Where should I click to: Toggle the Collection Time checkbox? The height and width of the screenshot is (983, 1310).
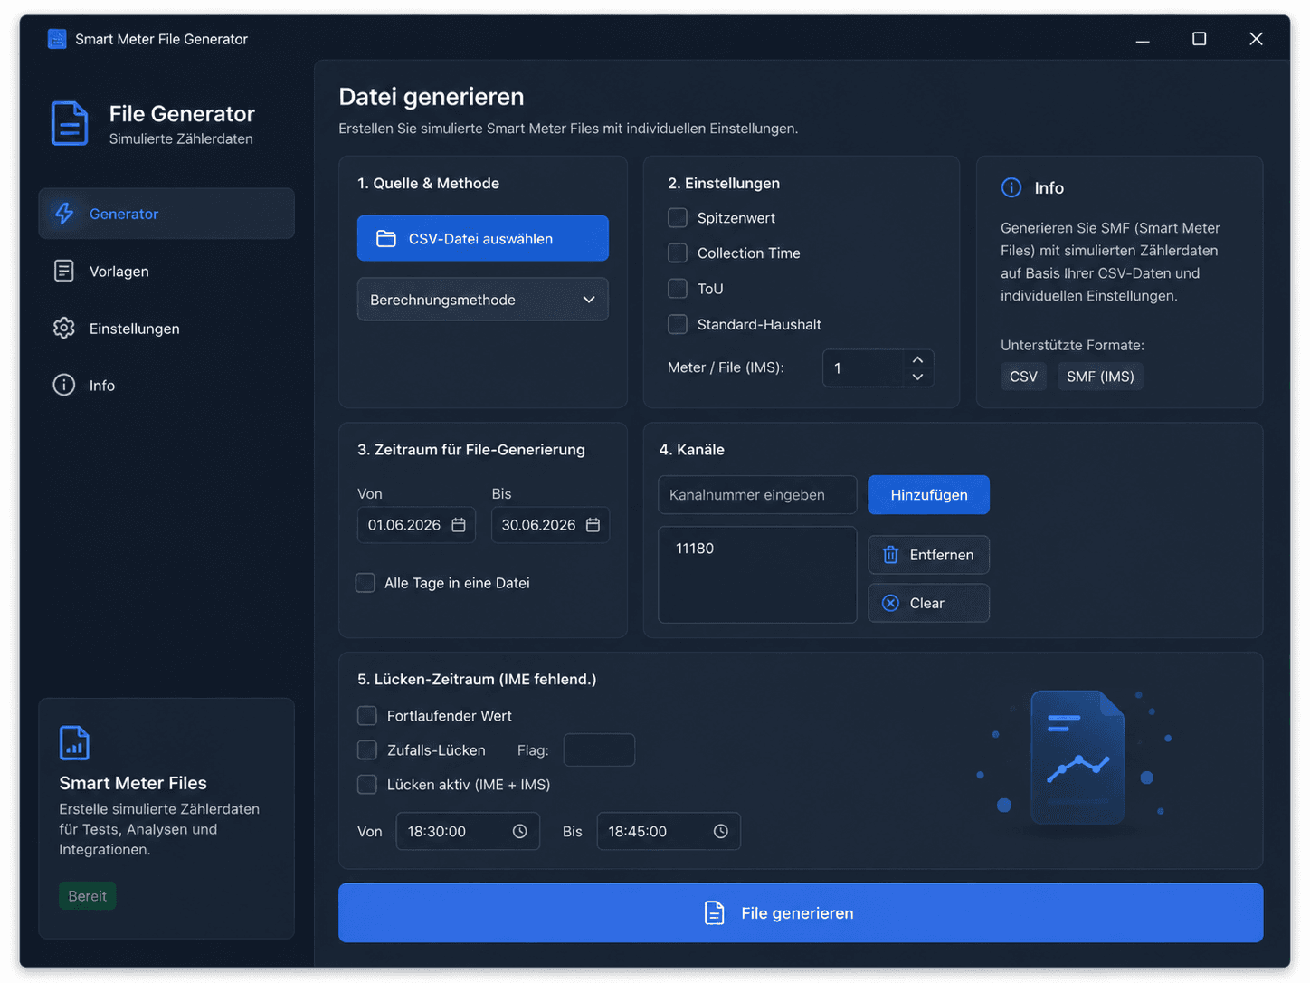pos(678,253)
